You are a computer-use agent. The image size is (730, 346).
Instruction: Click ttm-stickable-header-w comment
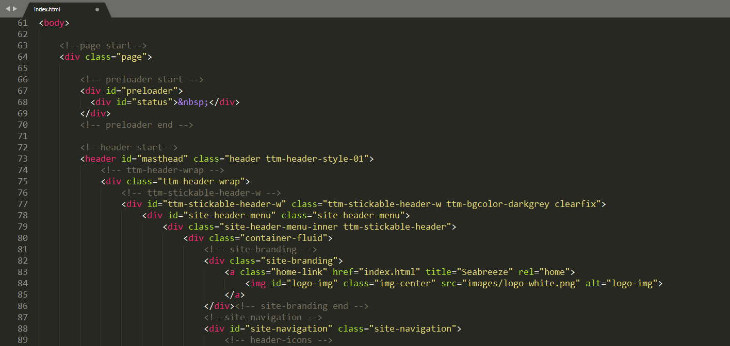tap(201, 193)
